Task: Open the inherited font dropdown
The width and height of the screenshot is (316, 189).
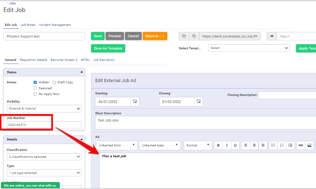Action: 117,145
